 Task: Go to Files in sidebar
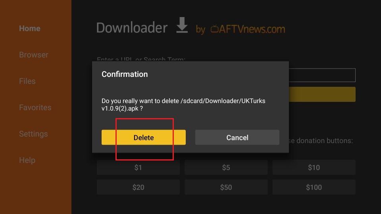pos(27,81)
